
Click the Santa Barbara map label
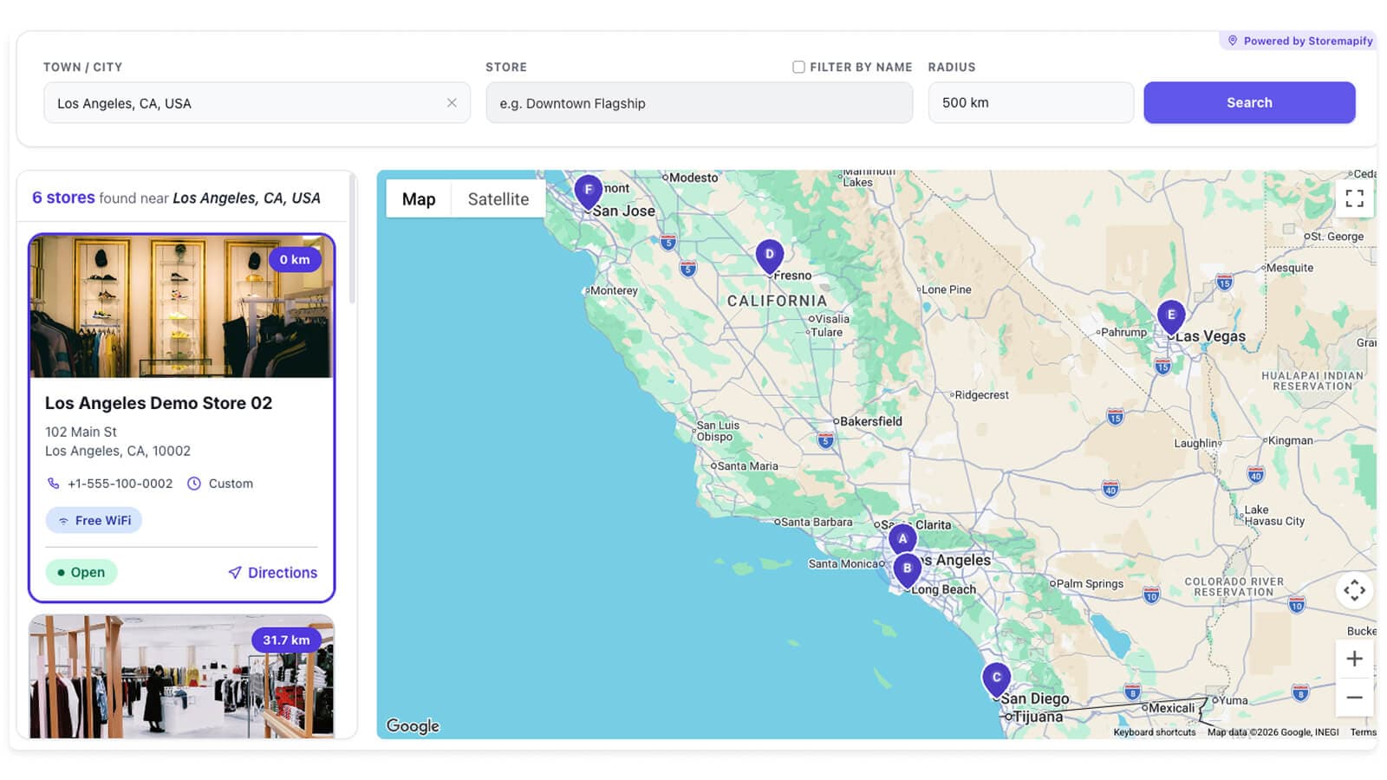point(816,522)
